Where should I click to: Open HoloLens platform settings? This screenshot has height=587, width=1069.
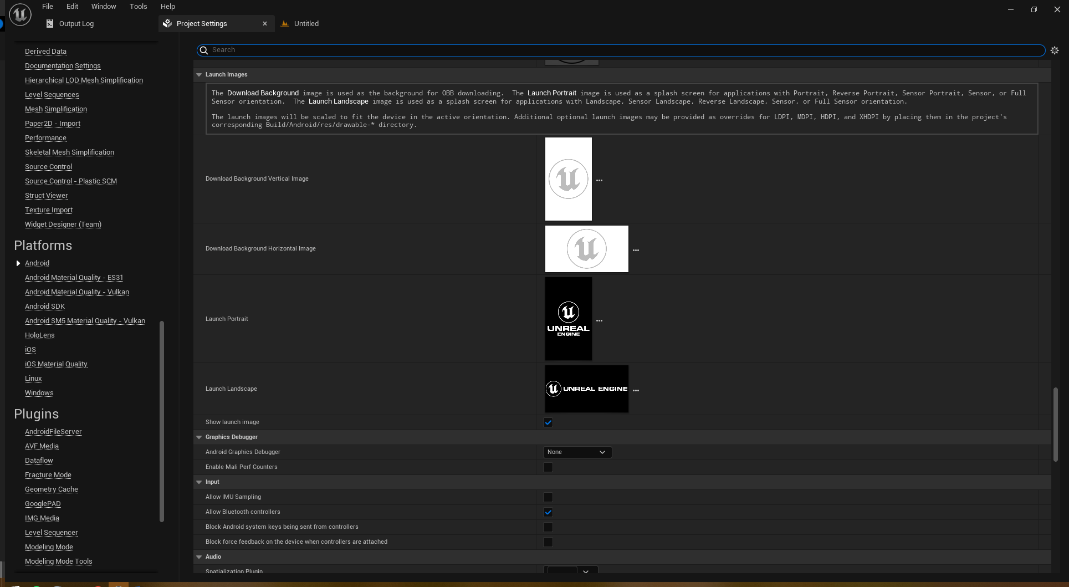40,335
